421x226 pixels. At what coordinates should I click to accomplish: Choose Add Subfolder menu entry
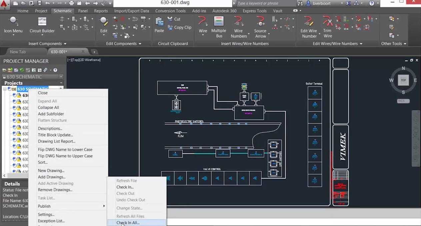click(x=51, y=114)
